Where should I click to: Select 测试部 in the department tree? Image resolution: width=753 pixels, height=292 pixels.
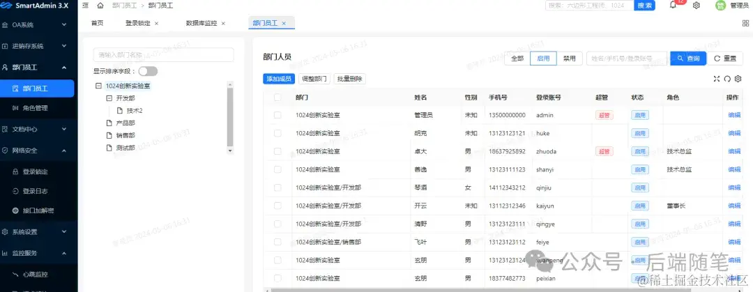click(x=125, y=148)
